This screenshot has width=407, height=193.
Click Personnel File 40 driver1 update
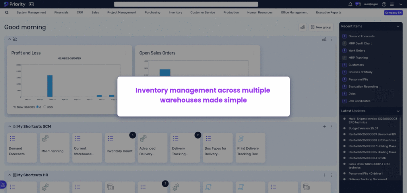click(x=366, y=173)
